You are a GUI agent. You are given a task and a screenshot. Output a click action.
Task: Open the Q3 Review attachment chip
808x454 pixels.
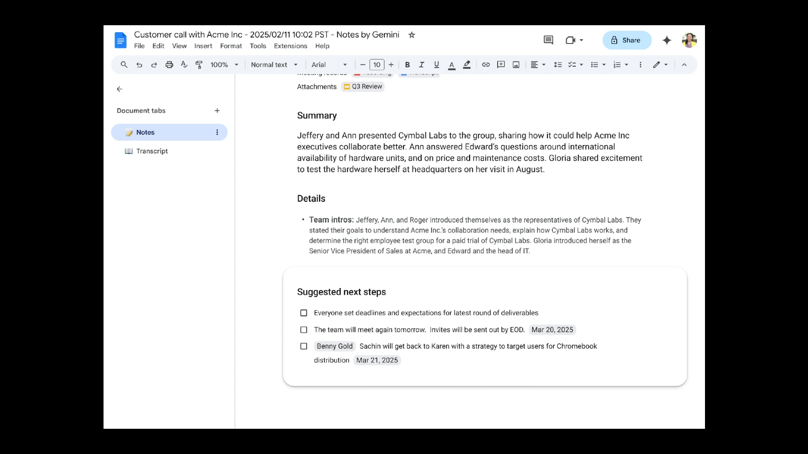tap(363, 86)
